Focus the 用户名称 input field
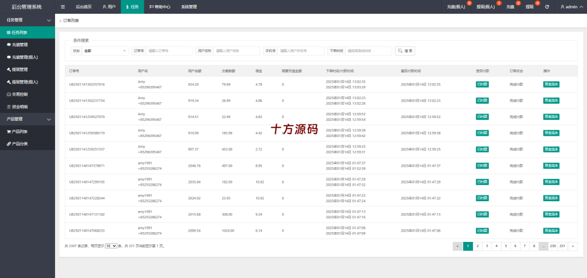 pyautogui.click(x=237, y=51)
